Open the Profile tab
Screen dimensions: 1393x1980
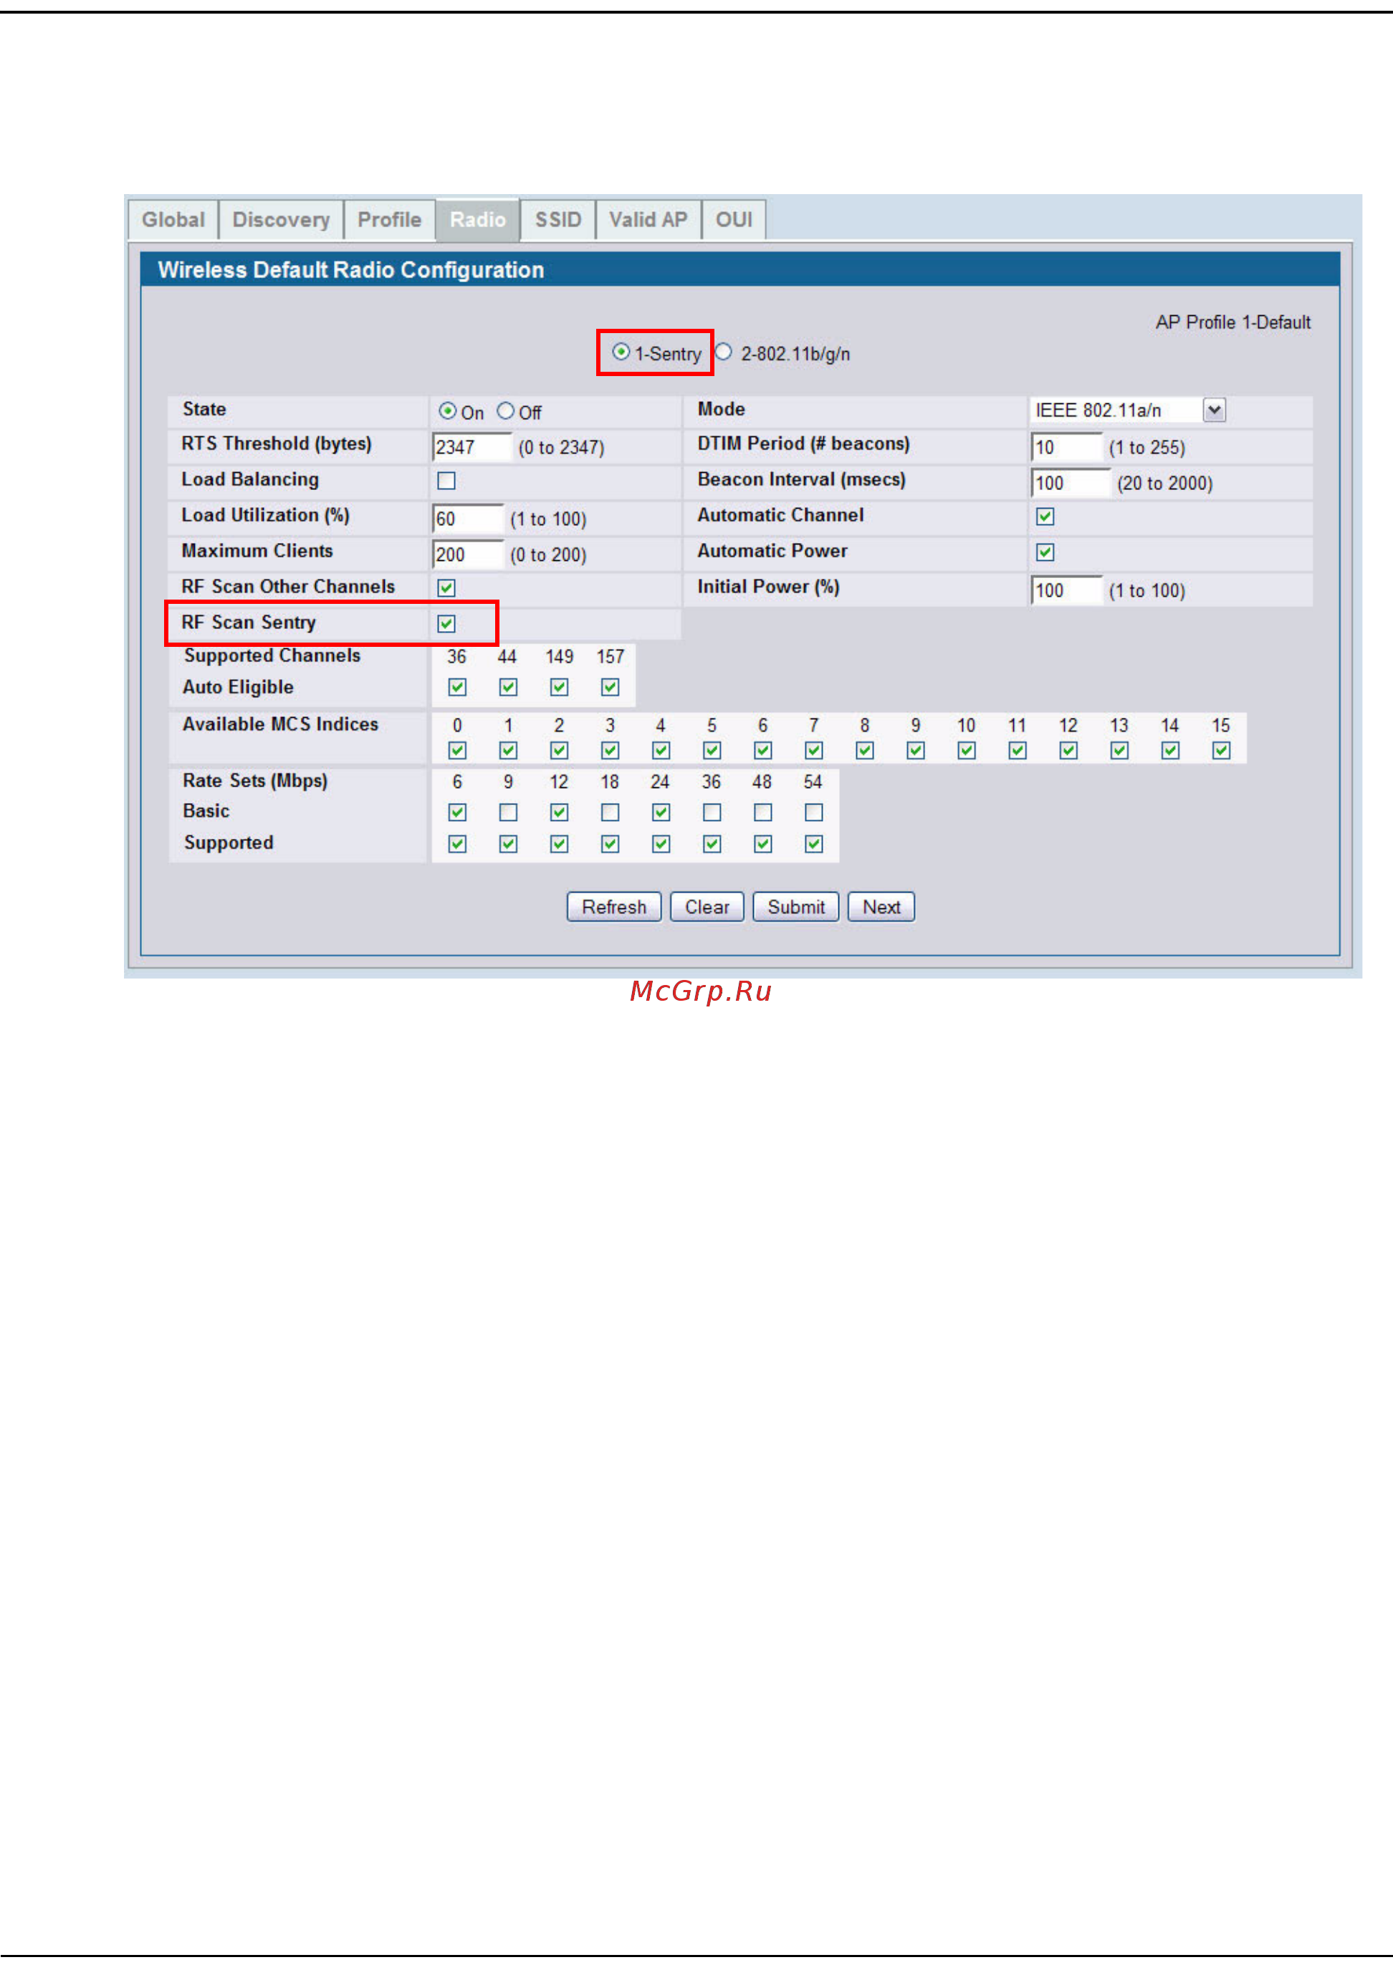pos(390,220)
